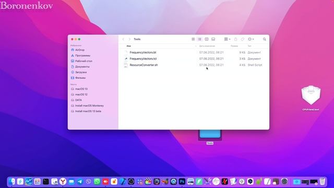Click the Shell Script kind cell

click(255, 65)
